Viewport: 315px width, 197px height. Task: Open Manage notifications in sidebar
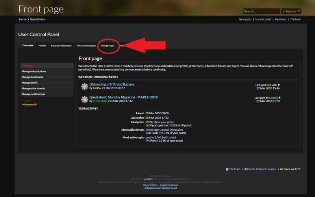47,94
